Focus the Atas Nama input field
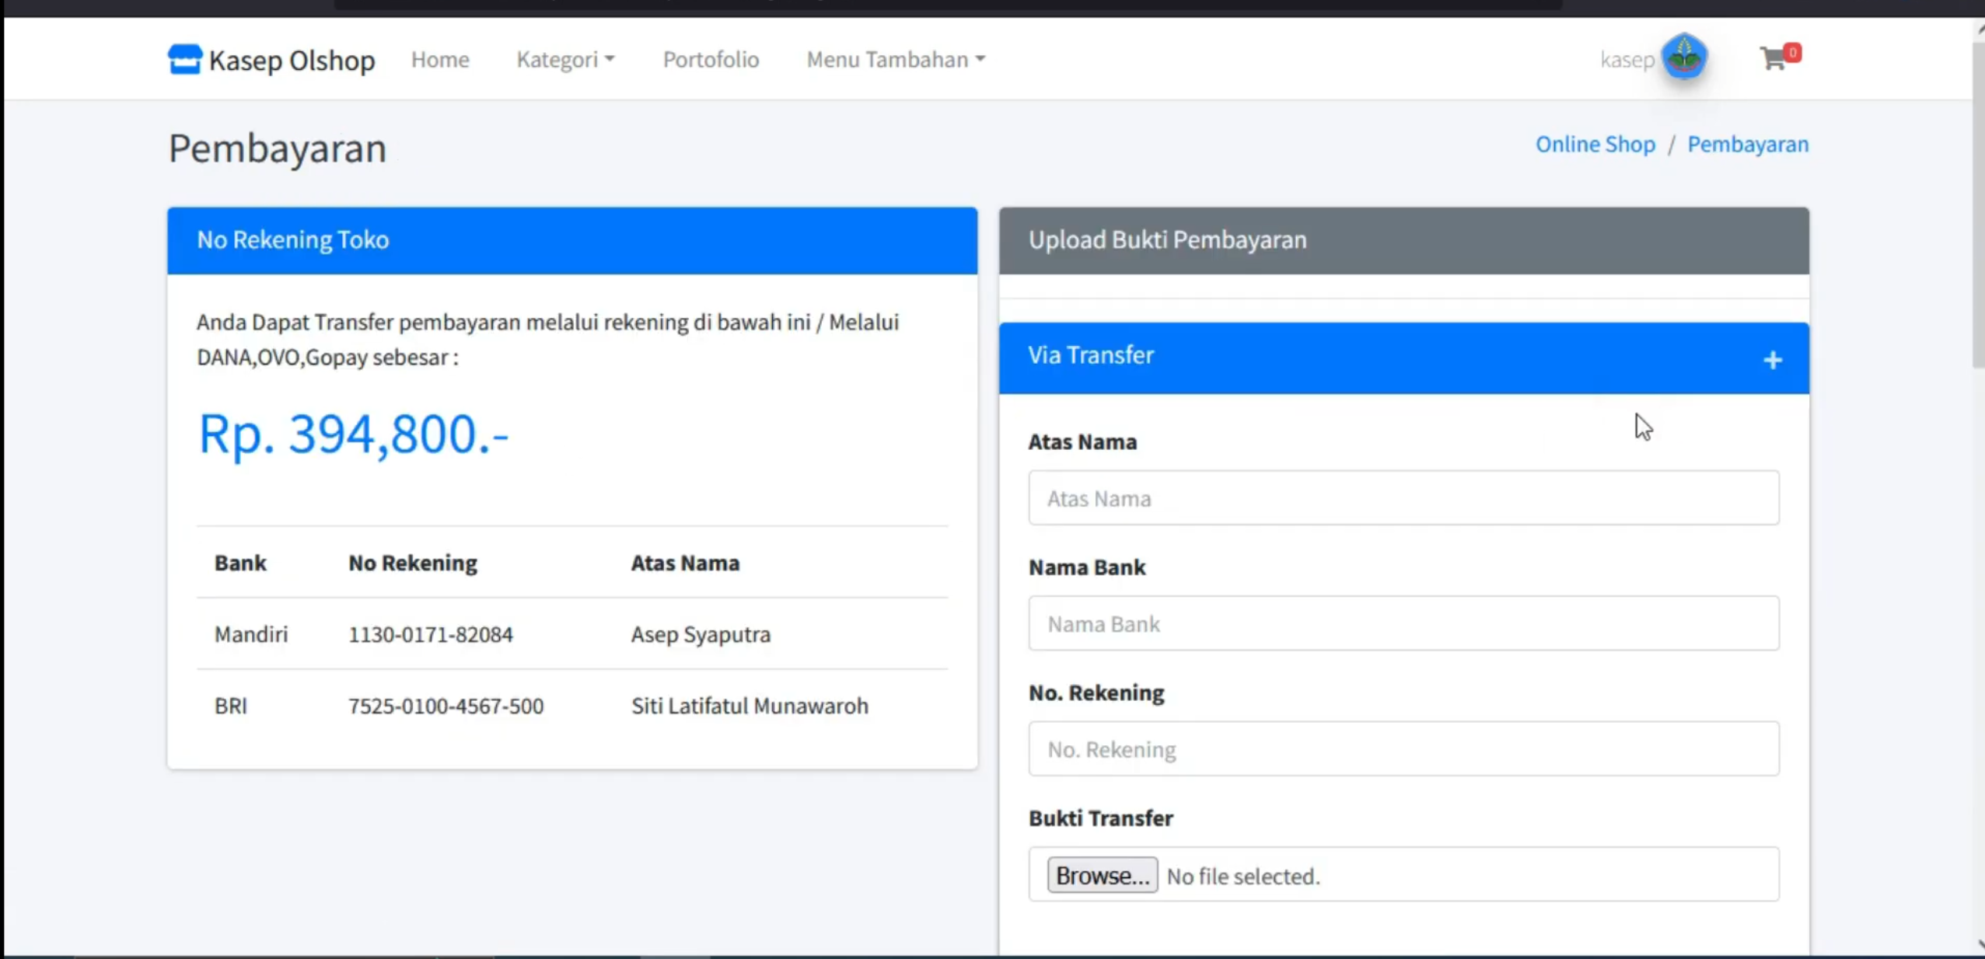This screenshot has width=1985, height=959. (x=1403, y=498)
